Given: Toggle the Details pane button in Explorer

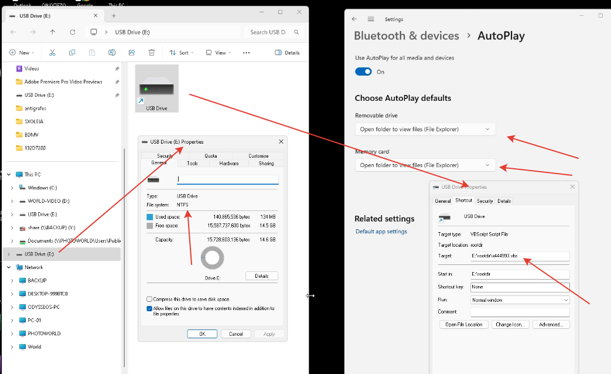Looking at the screenshot, I should 287,53.
